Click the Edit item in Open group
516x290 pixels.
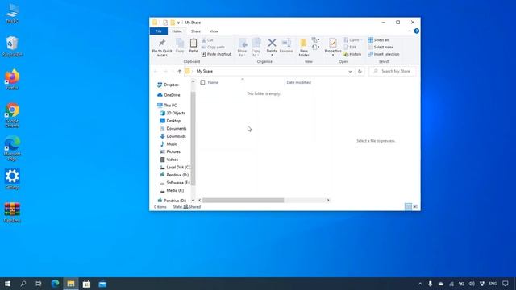[350, 47]
